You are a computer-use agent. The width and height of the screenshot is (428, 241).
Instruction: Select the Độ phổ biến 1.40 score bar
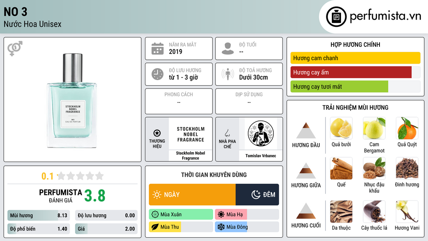tap(38, 229)
